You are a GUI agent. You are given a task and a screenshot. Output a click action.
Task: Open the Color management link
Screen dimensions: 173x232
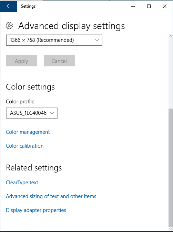coord(28,132)
